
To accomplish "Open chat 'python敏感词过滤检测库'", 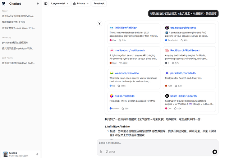I will (x=15, y=43).
